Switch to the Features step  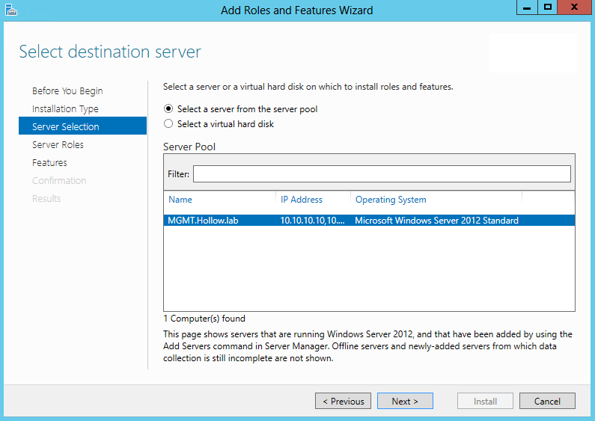(x=49, y=163)
